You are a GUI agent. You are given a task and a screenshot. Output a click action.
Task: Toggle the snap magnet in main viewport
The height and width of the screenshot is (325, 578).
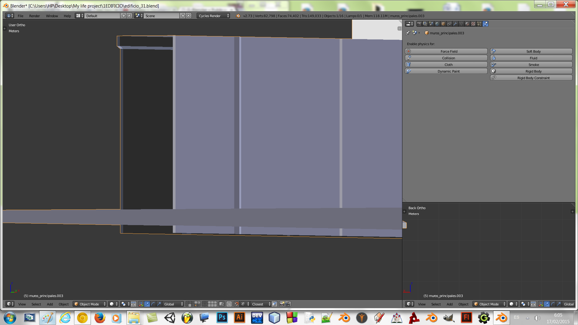click(x=236, y=304)
